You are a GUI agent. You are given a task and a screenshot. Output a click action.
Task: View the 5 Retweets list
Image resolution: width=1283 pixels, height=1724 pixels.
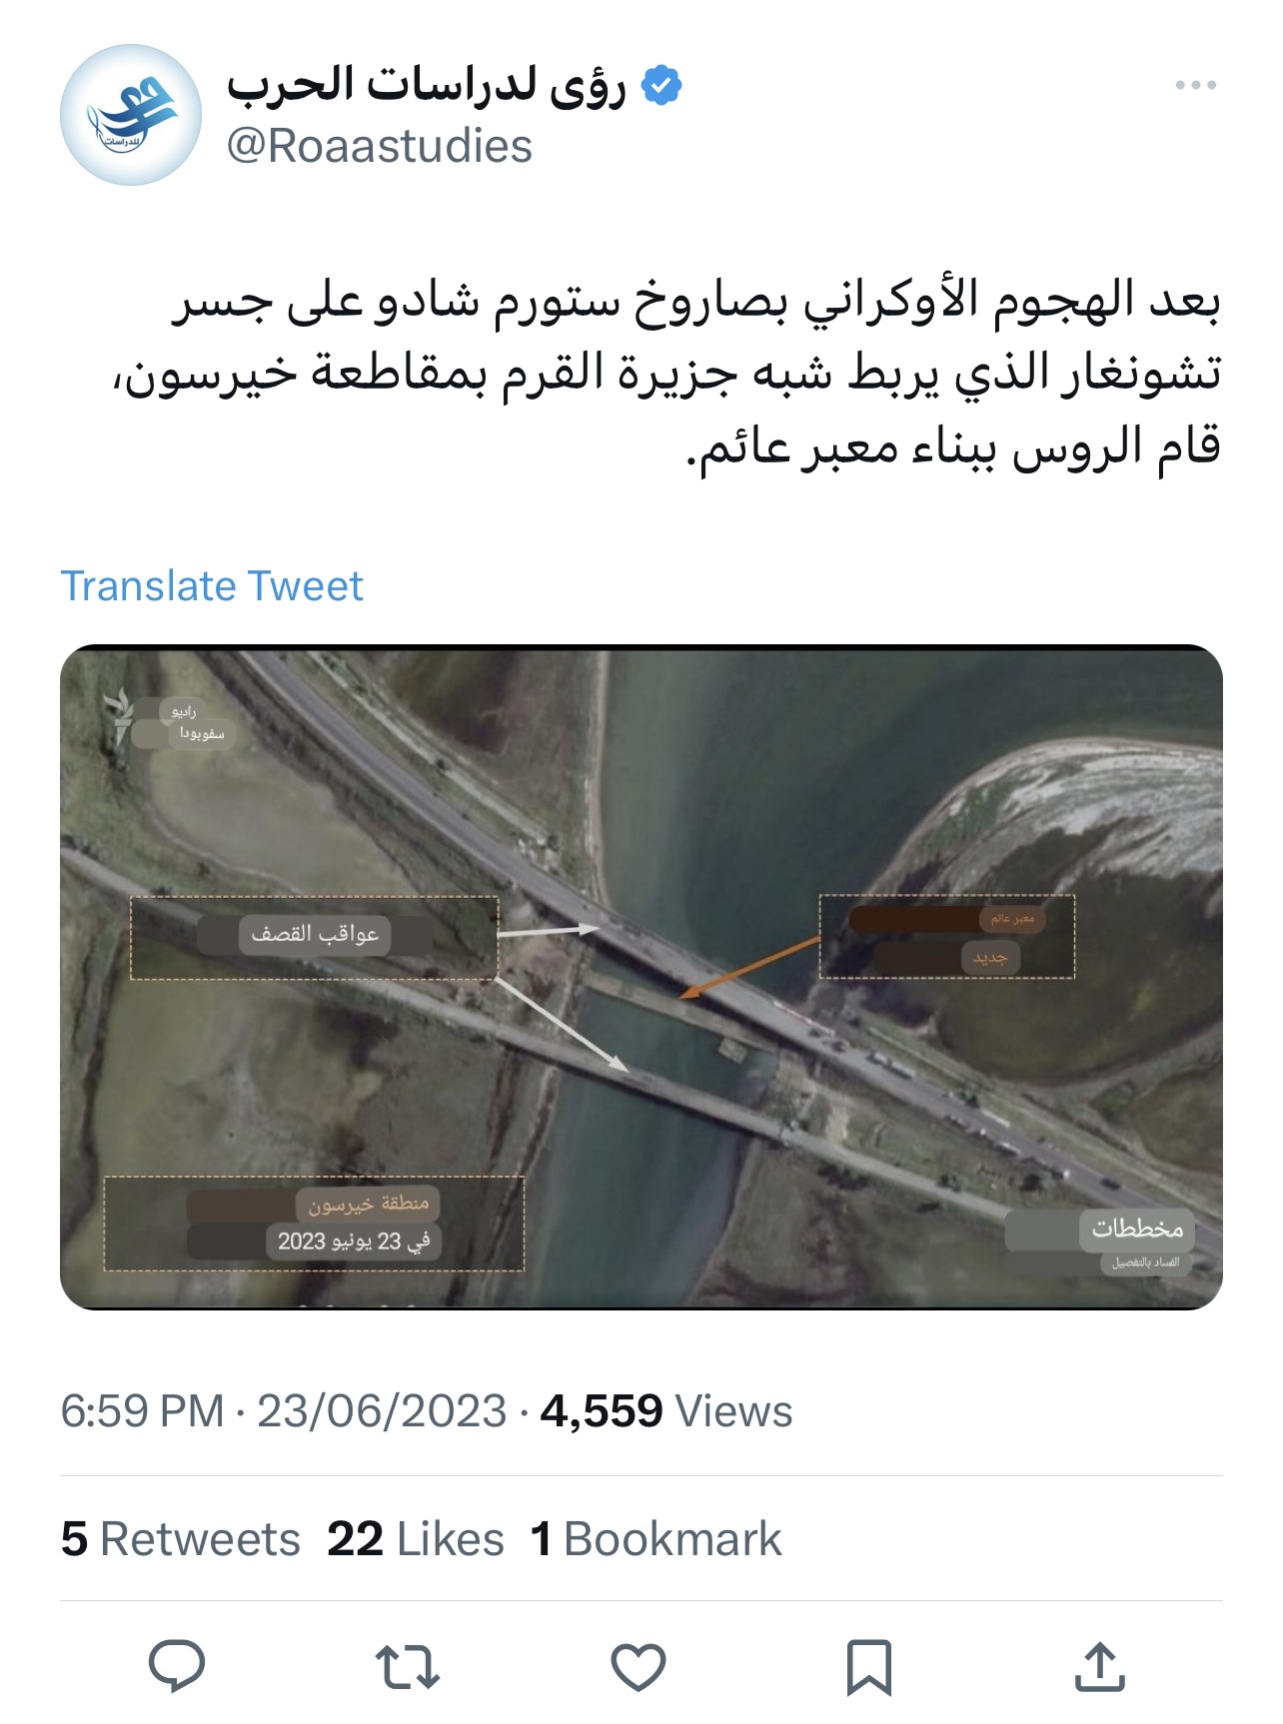tap(181, 1539)
